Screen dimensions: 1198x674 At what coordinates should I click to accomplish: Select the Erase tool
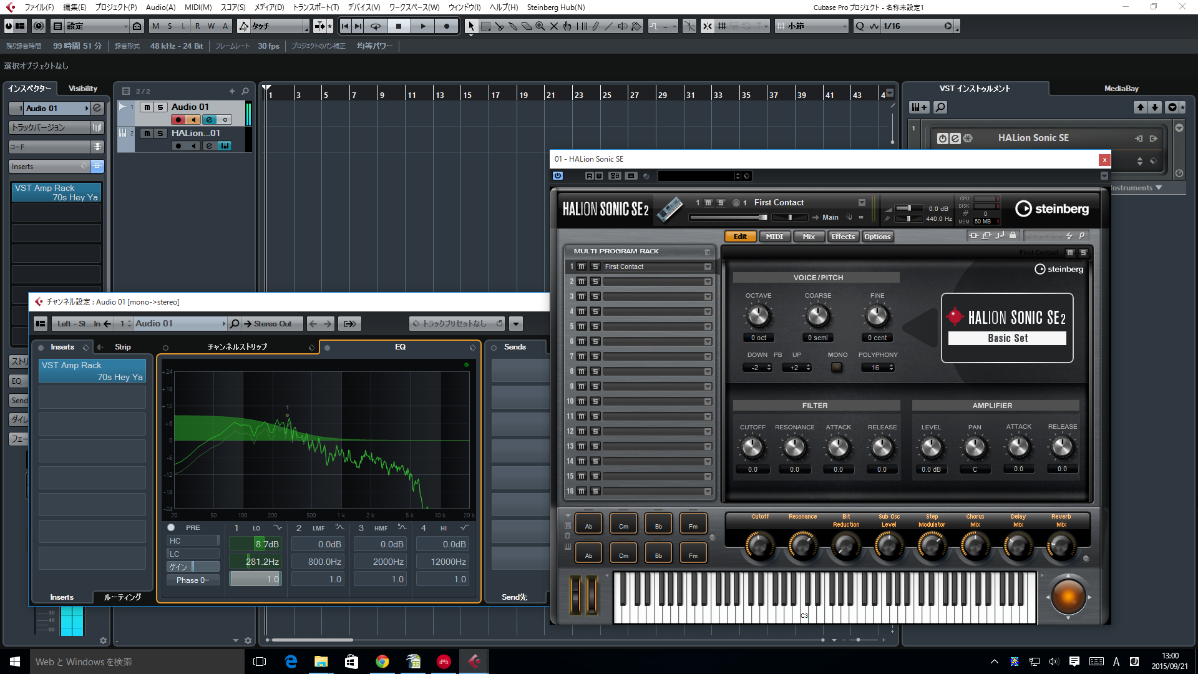click(x=527, y=26)
